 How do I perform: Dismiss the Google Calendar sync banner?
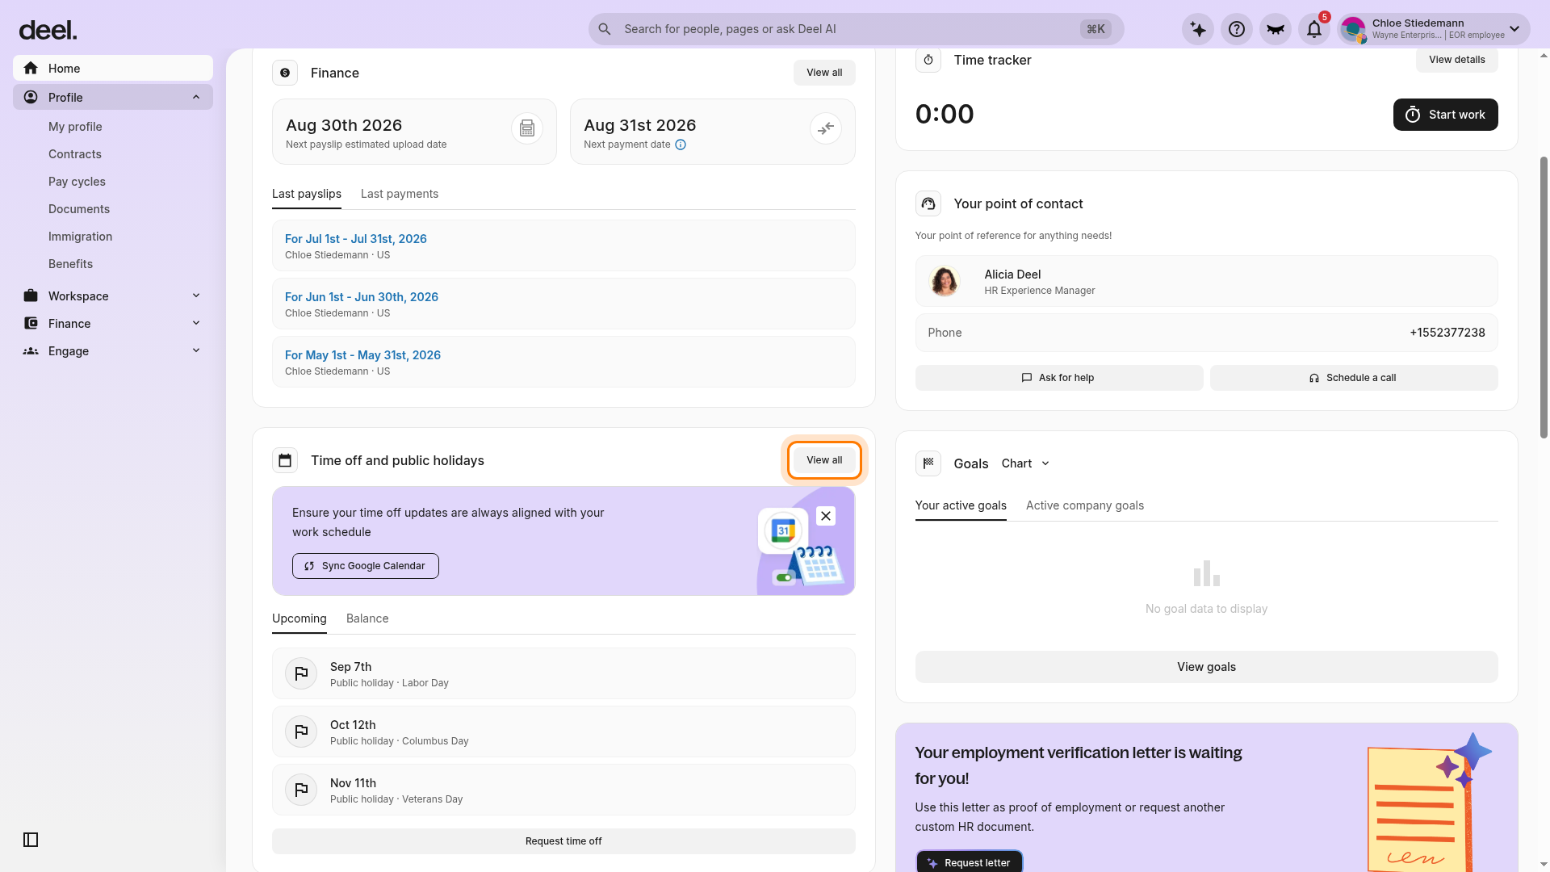(x=826, y=516)
